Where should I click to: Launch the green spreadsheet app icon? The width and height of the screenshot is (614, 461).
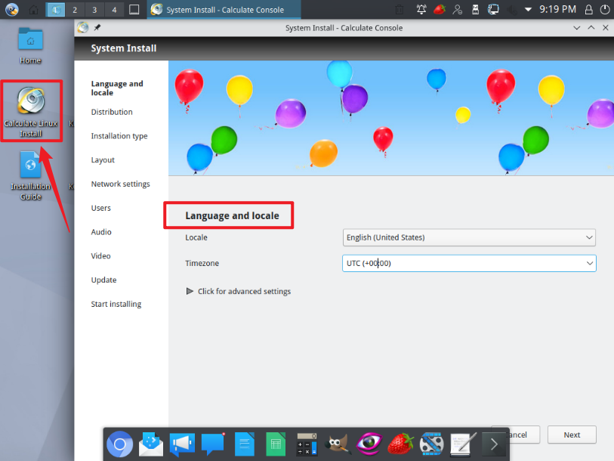click(x=276, y=444)
